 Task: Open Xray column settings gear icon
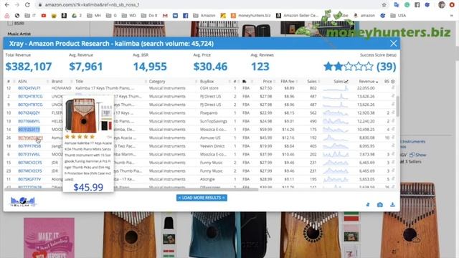[x=393, y=81]
